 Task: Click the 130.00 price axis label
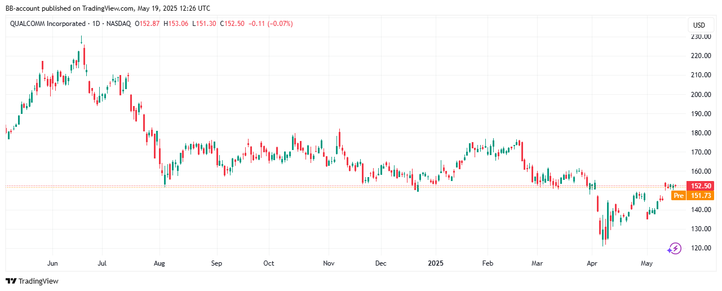coord(701,229)
